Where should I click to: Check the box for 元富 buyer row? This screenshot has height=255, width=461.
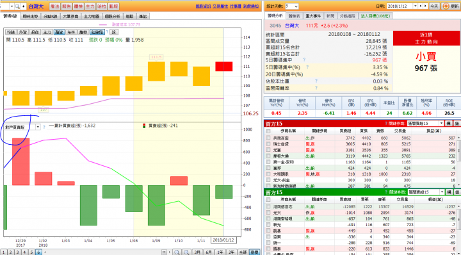click(268, 150)
